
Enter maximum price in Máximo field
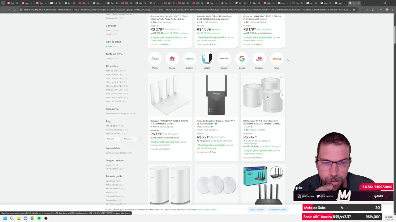click(x=130, y=139)
